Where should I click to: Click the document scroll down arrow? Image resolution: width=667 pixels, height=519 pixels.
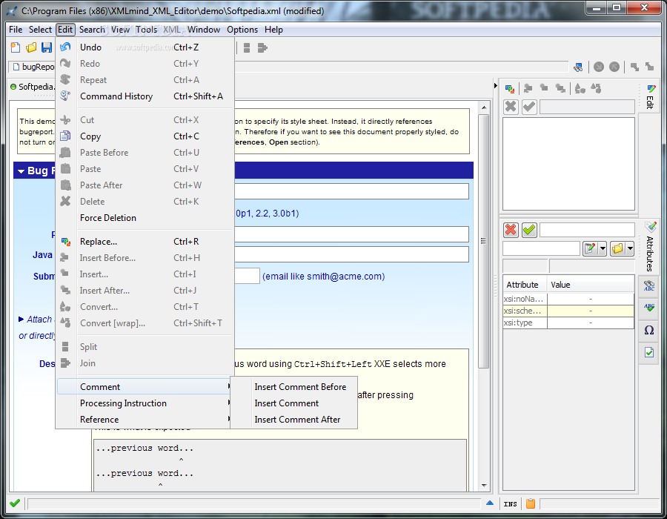pos(484,486)
